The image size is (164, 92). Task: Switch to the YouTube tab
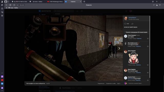coord(55,2)
